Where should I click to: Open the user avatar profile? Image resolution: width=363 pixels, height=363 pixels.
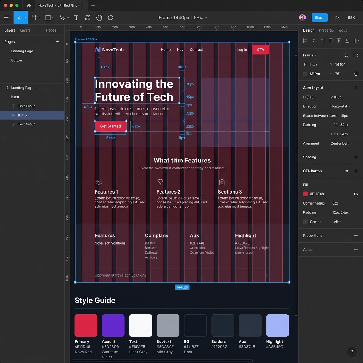pyautogui.click(x=302, y=18)
